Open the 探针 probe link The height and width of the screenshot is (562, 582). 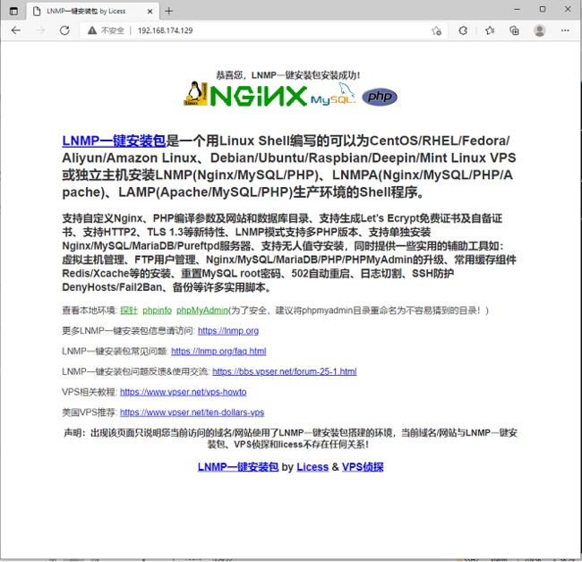(x=128, y=311)
